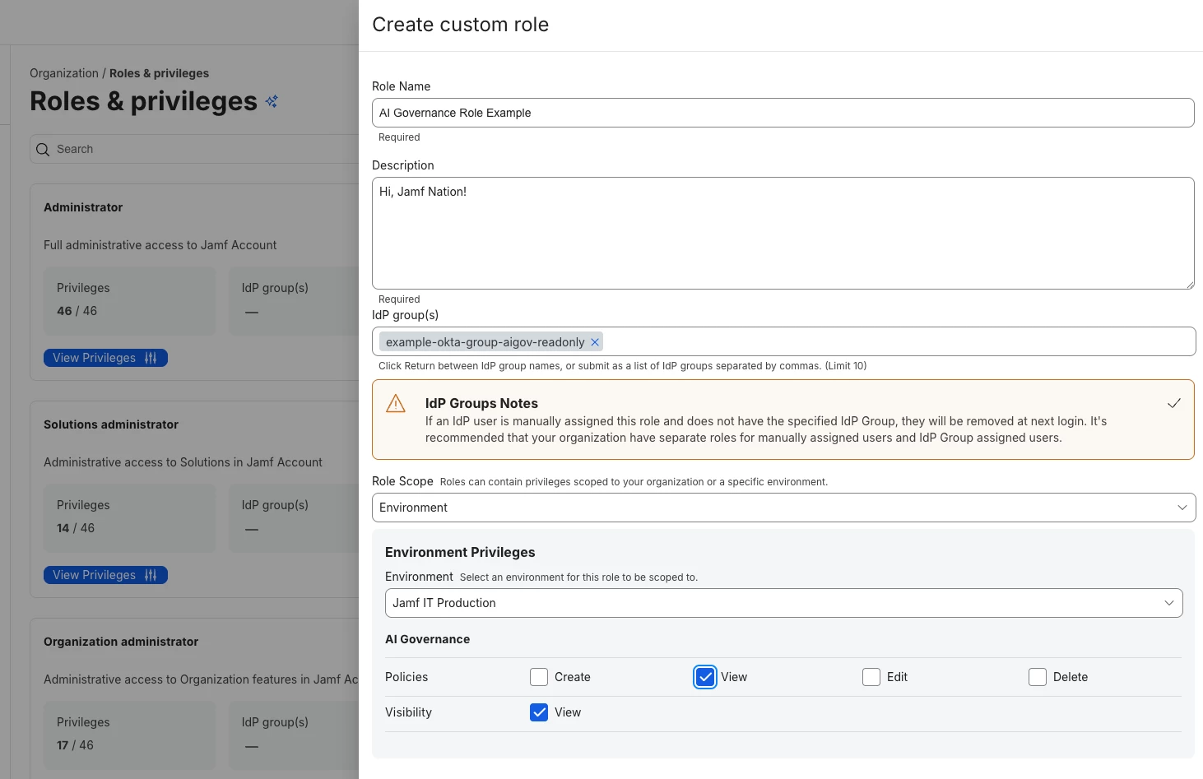Open View Privileges for Solutions administrator
Viewport: 1203px width, 779px height.
point(105,575)
